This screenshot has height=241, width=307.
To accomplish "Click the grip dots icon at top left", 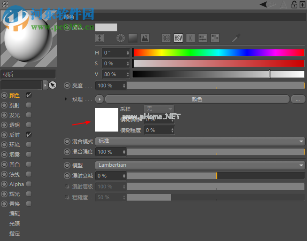I will click(5, 4).
